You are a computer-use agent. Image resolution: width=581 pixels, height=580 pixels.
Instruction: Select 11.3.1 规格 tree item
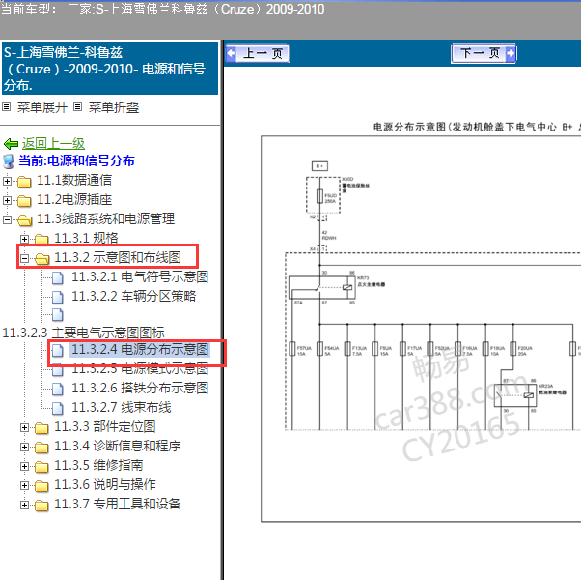point(86,238)
